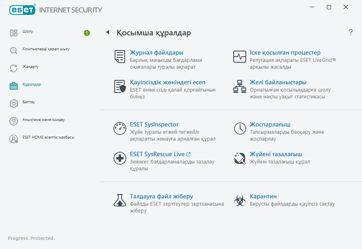
Task: Open the Жоспарлағыш scheduler link
Action: [270, 124]
